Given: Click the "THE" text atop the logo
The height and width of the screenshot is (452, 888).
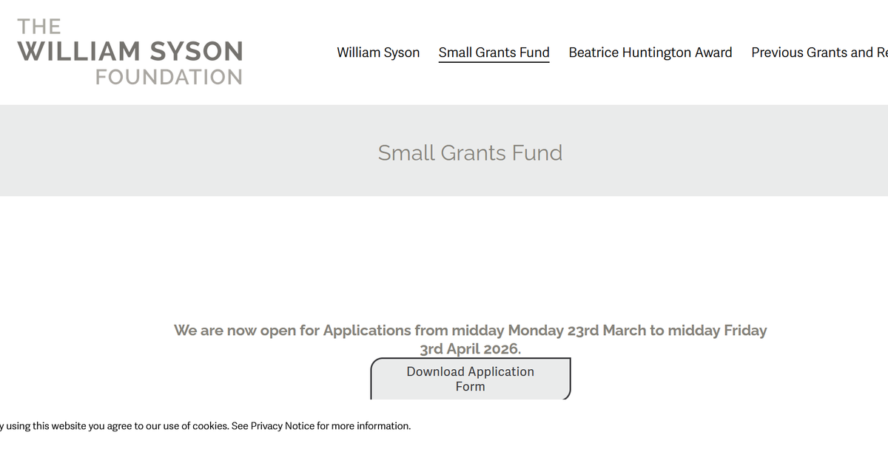Looking at the screenshot, I should pyautogui.click(x=41, y=25).
